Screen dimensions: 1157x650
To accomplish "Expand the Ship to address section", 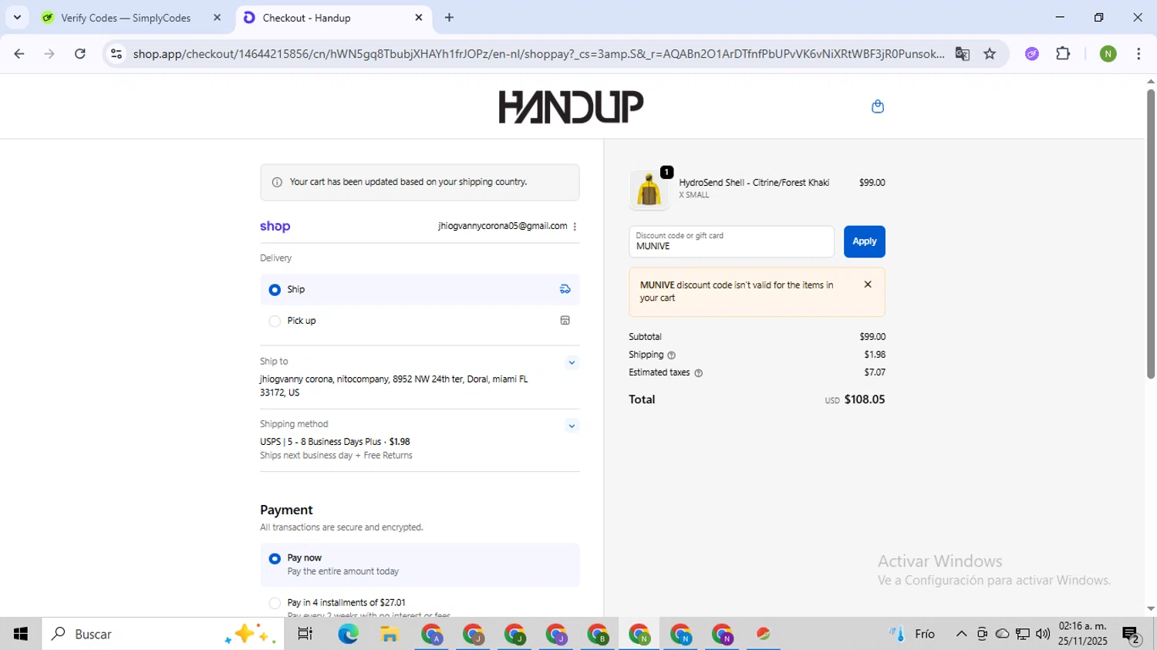I will 572,362.
